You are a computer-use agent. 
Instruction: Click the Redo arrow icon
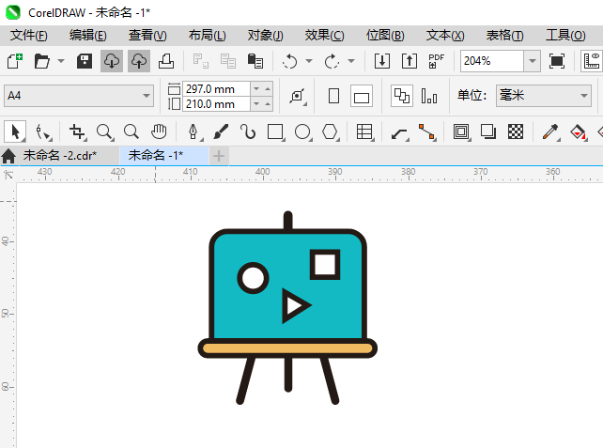click(x=332, y=61)
